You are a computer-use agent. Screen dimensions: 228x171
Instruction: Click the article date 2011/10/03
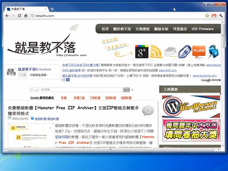(x=20, y=119)
